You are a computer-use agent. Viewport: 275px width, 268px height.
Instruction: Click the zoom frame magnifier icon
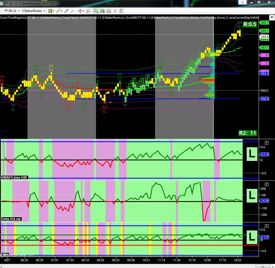(x=88, y=11)
